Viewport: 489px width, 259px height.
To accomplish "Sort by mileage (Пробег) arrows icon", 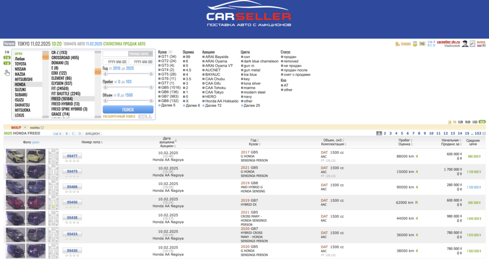I will point(412,140).
